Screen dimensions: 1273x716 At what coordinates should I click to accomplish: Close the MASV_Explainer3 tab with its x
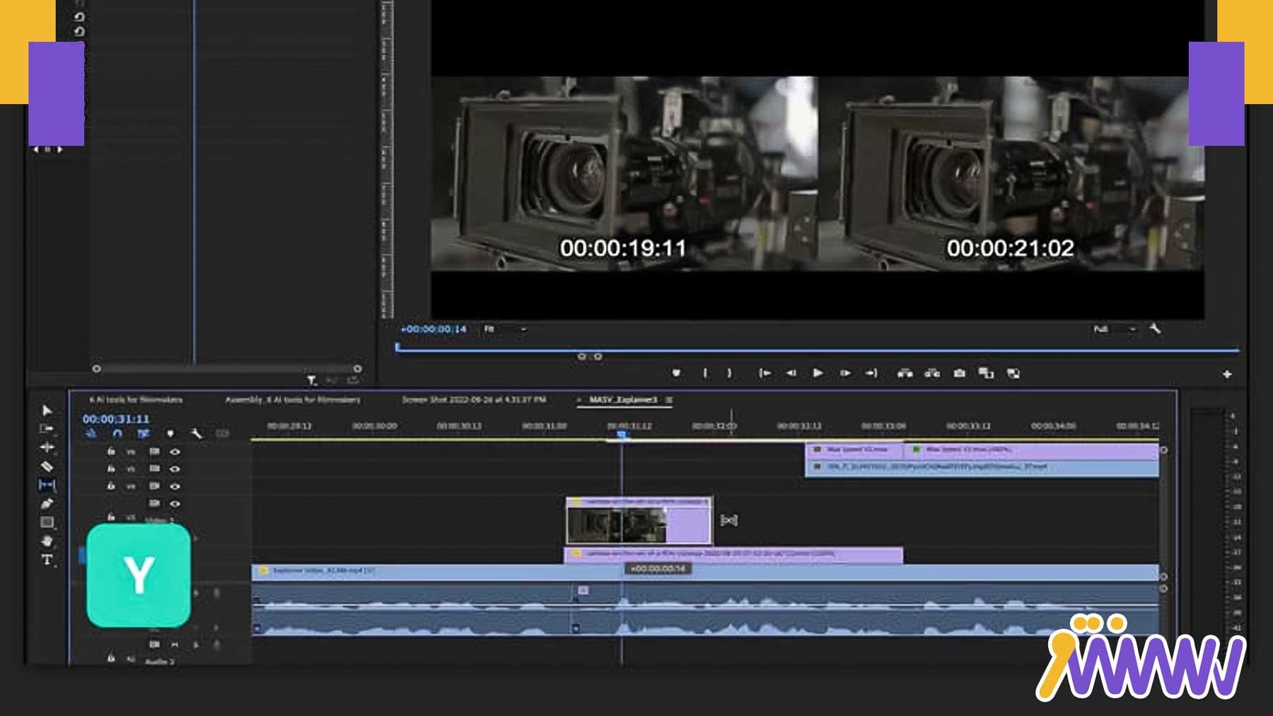click(579, 400)
